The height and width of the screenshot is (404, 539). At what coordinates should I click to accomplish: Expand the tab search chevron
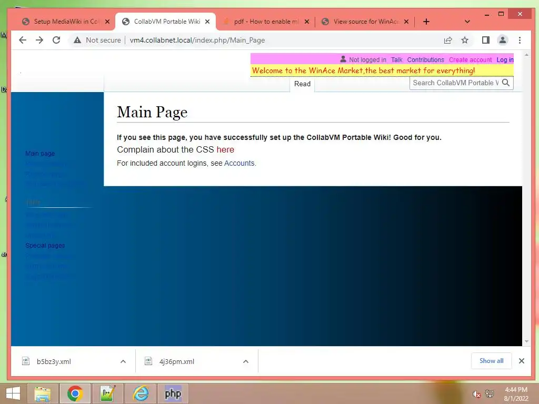[467, 22]
